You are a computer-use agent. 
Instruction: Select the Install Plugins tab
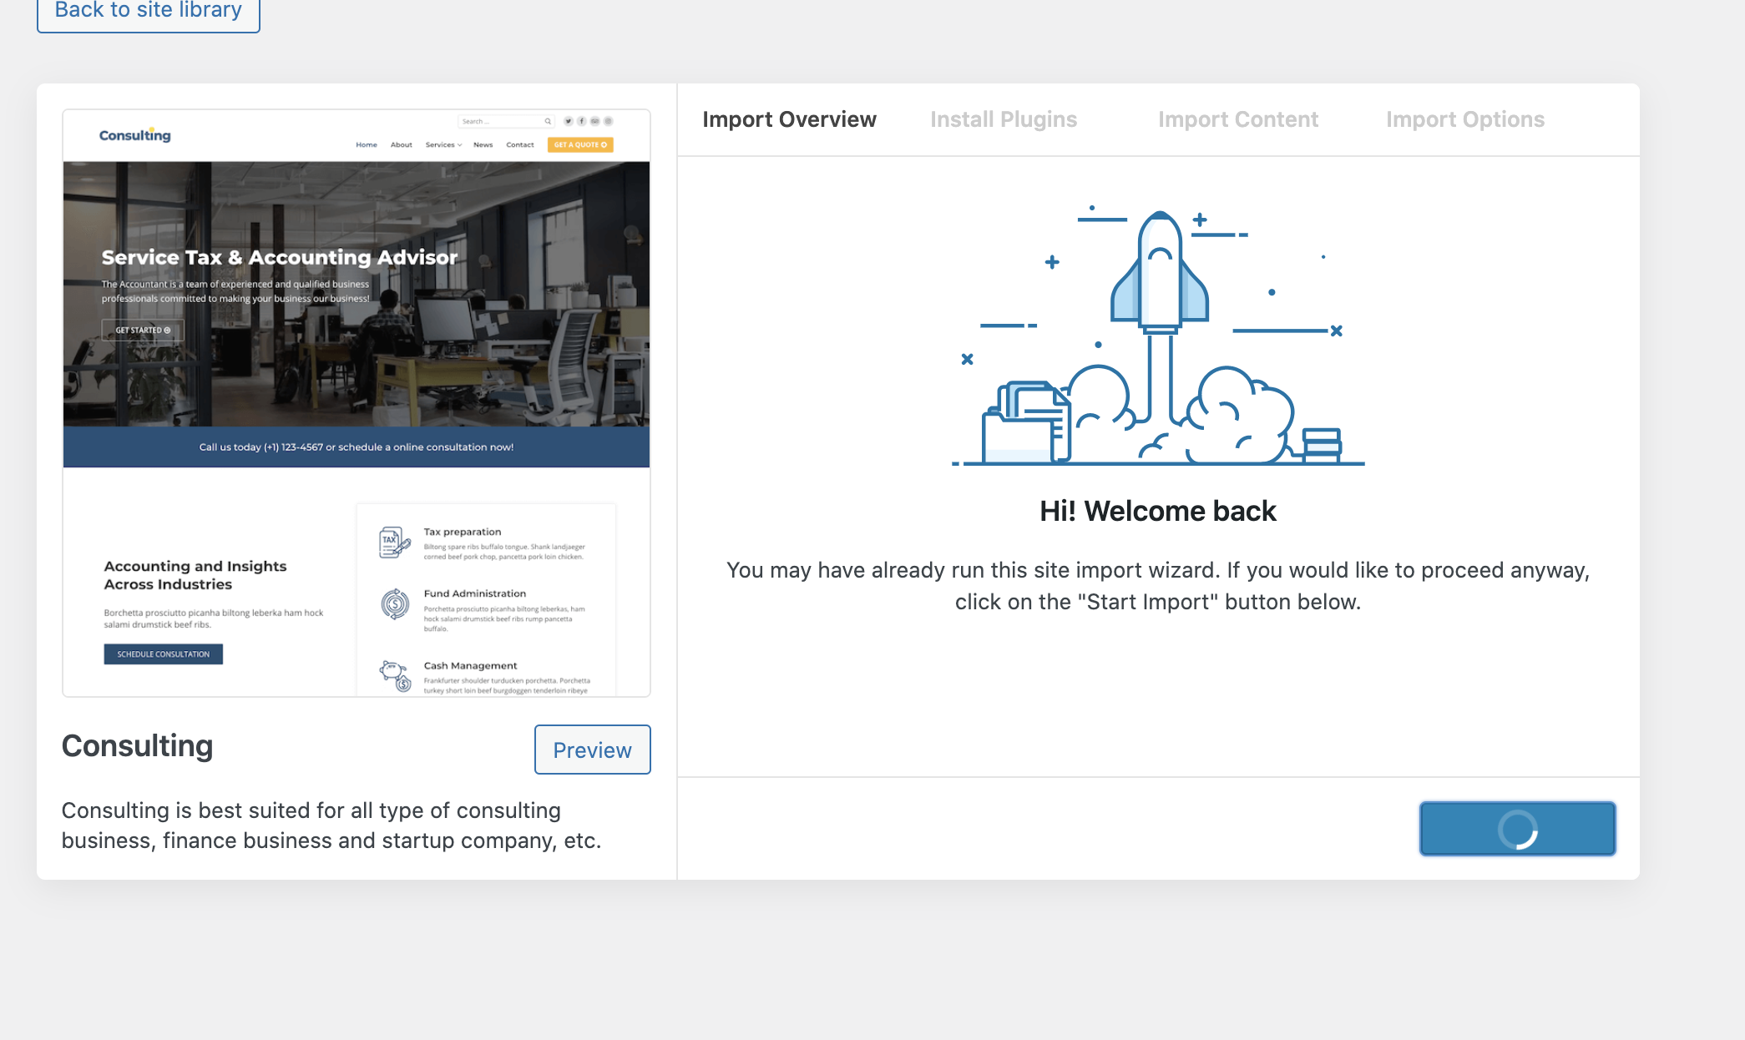1003,118
